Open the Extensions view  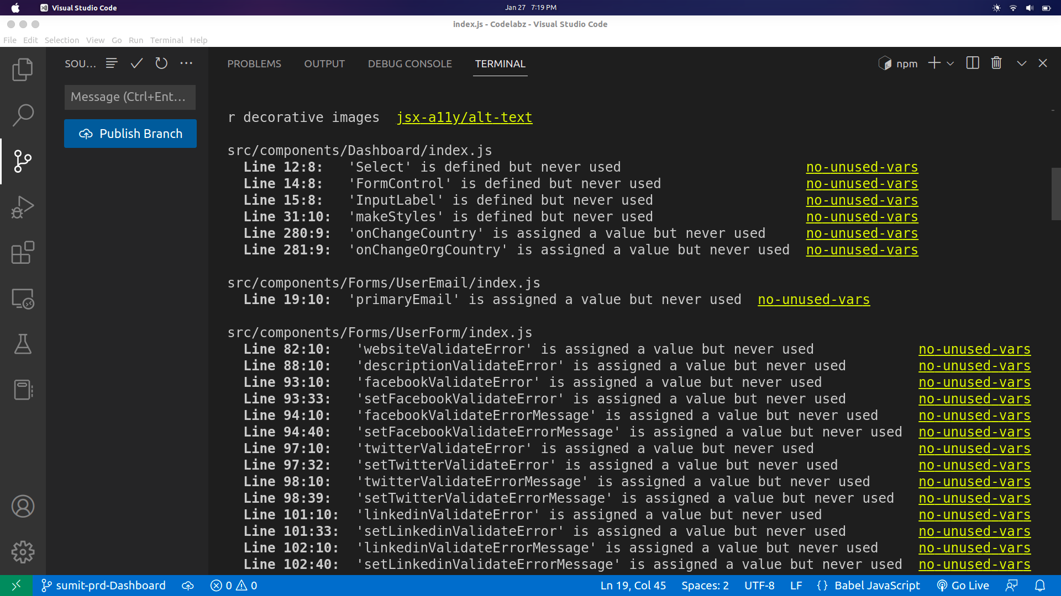[23, 253]
